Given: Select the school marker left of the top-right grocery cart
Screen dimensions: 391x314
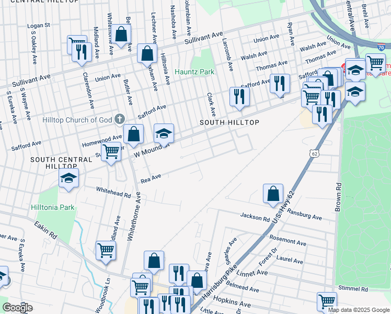Looking at the screenshot, I should point(355,70).
